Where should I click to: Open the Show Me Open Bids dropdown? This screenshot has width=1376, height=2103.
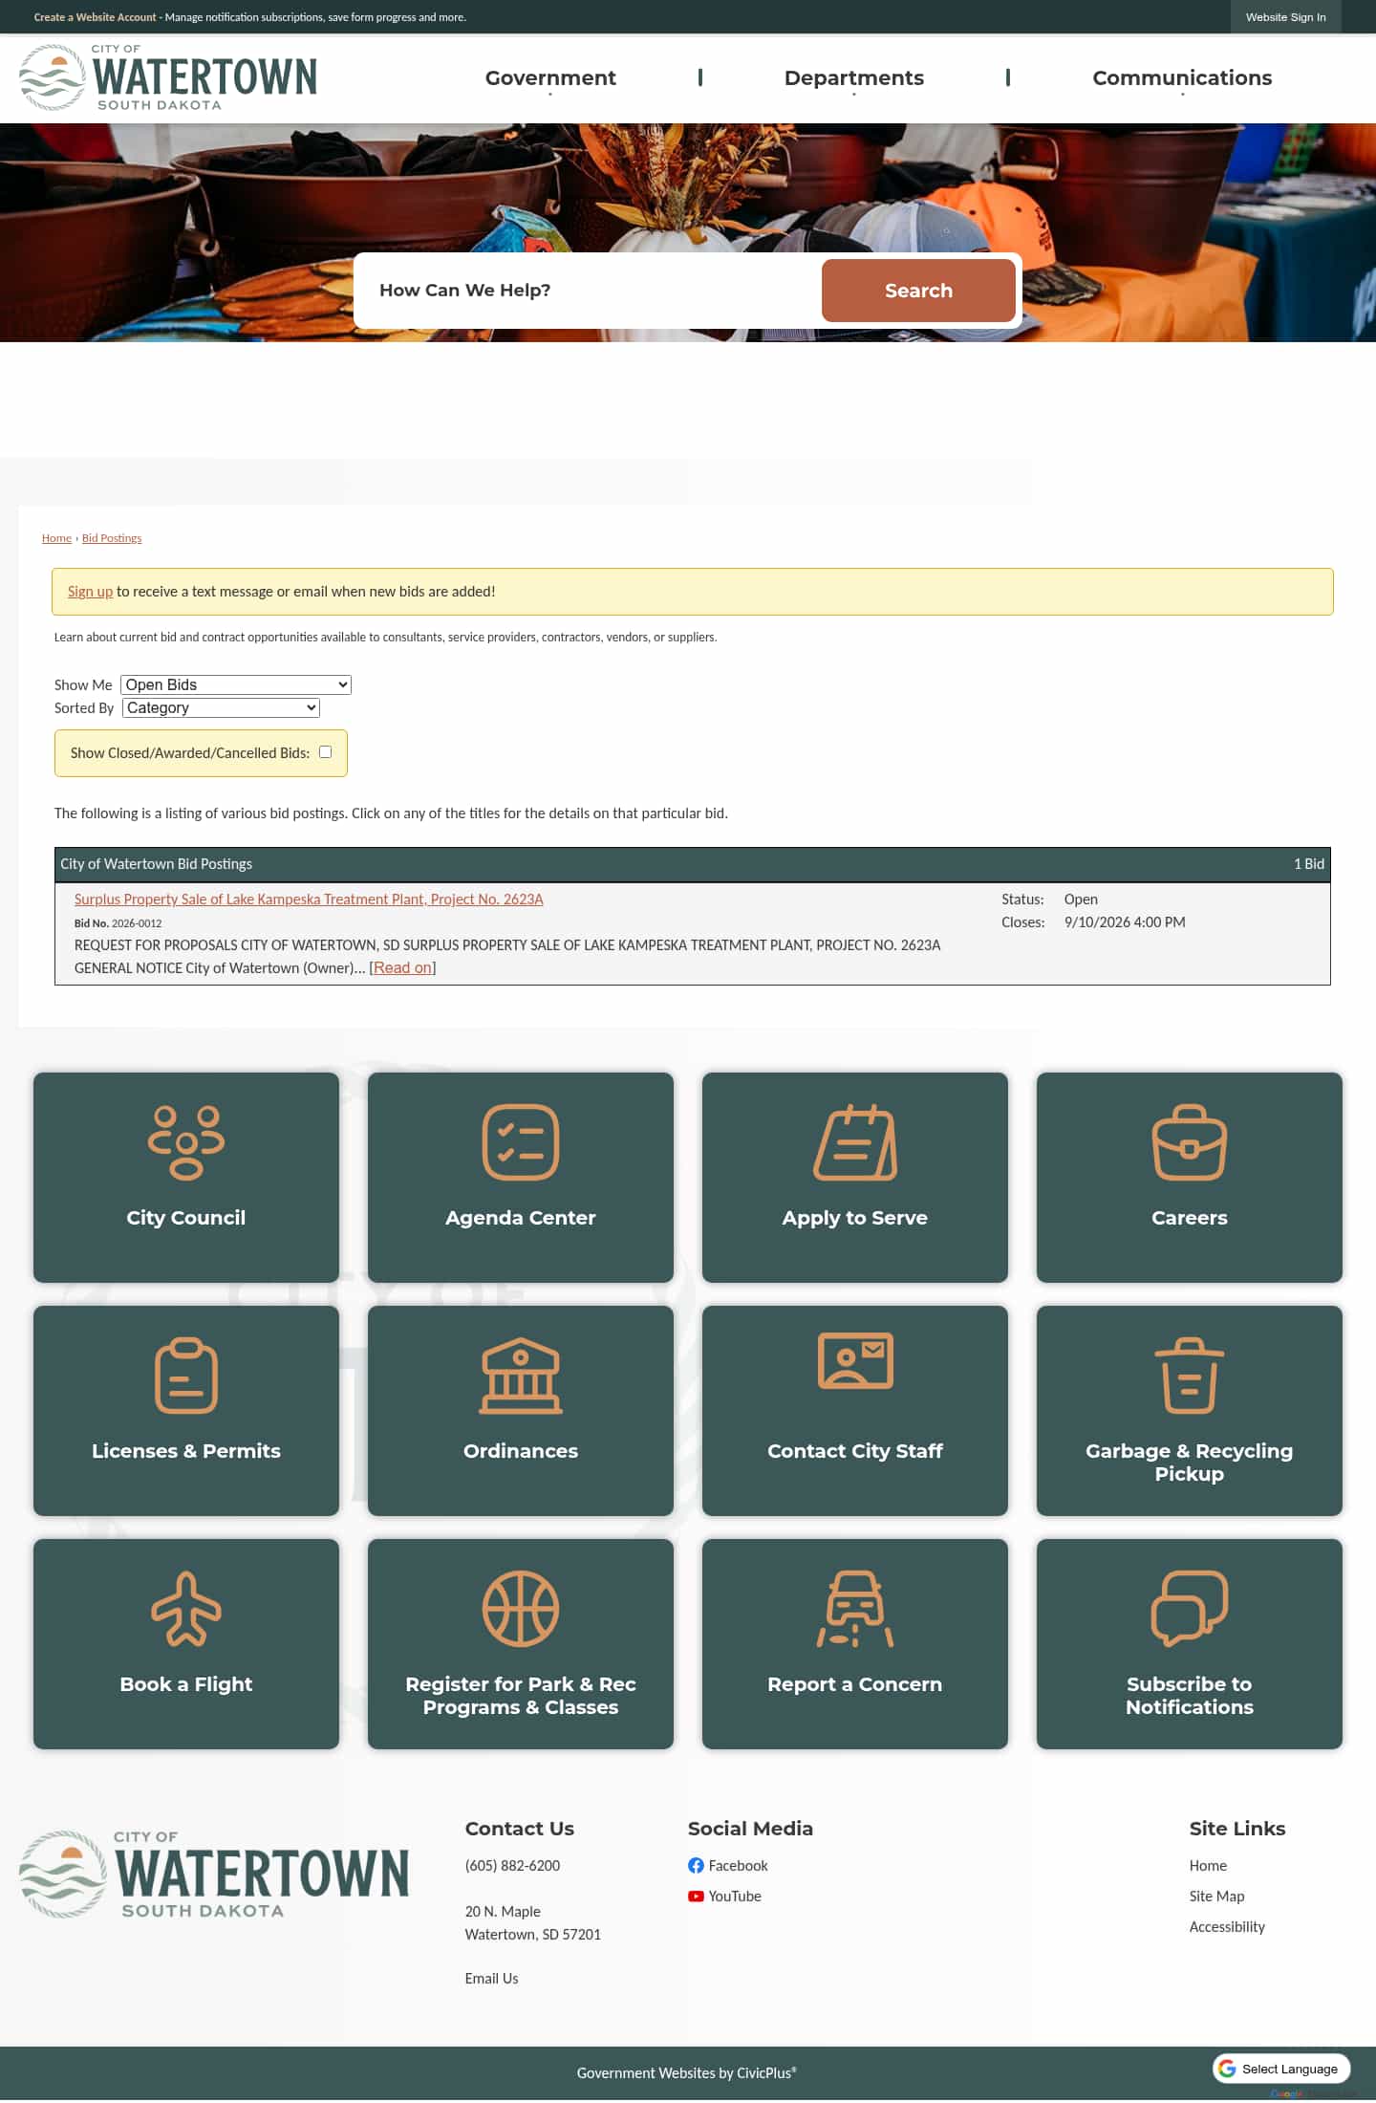click(236, 684)
